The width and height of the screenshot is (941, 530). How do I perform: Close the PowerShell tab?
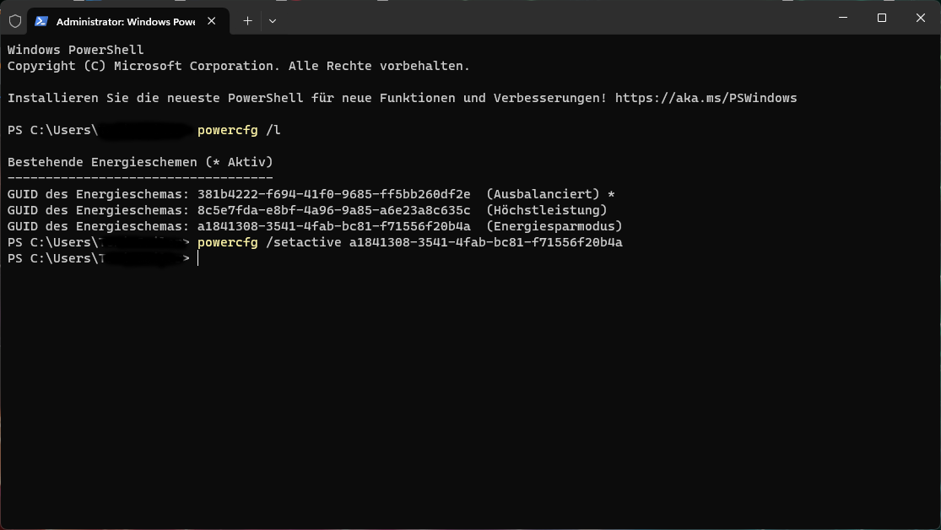(211, 21)
